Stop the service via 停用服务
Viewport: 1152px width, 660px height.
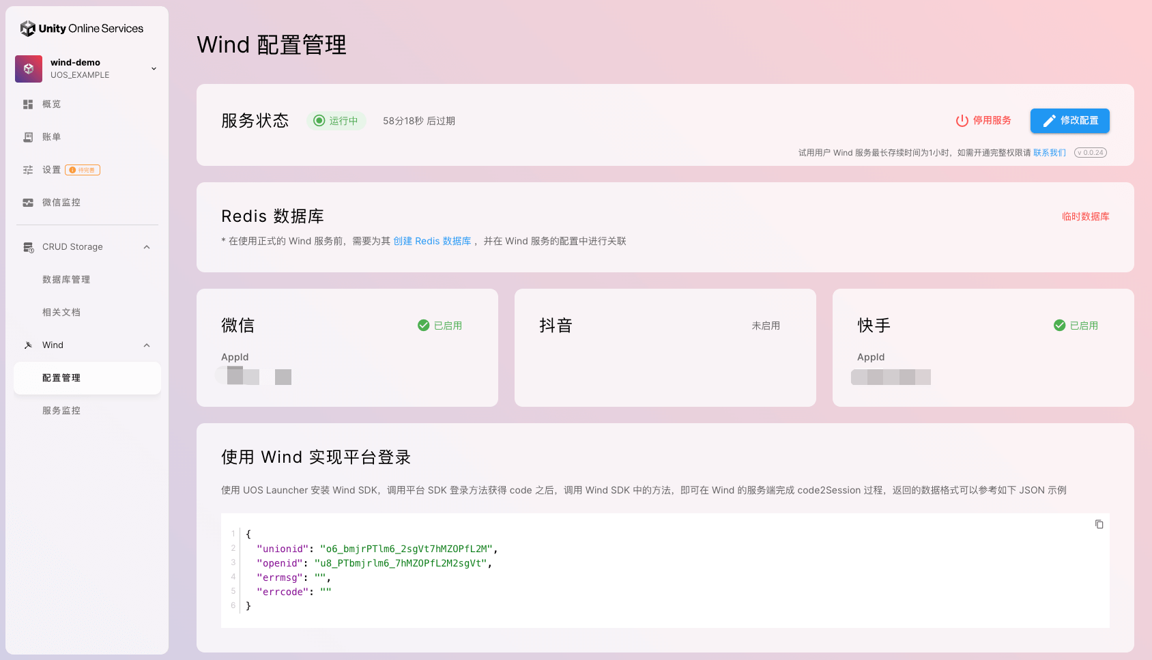pos(983,121)
